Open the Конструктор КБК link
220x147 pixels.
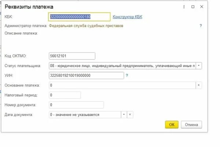point(127,17)
